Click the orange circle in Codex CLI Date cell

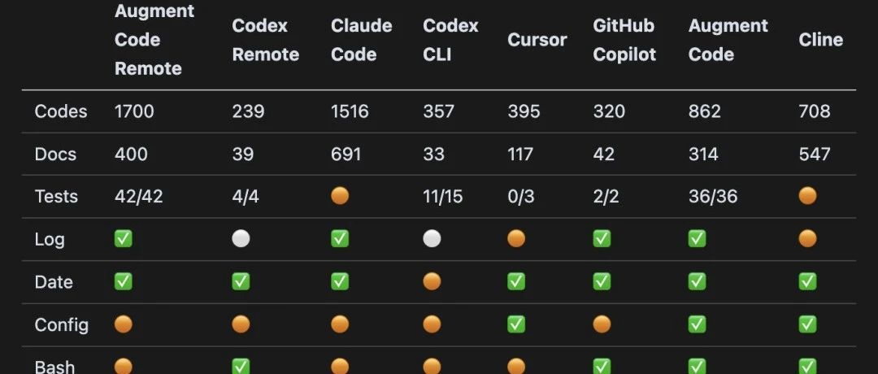point(432,281)
